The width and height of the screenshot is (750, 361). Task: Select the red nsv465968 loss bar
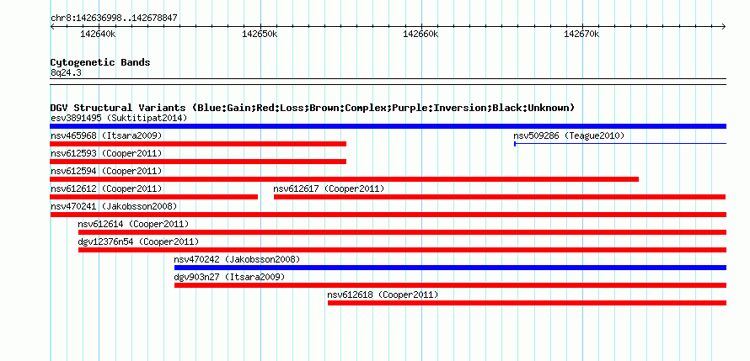pyautogui.click(x=199, y=144)
